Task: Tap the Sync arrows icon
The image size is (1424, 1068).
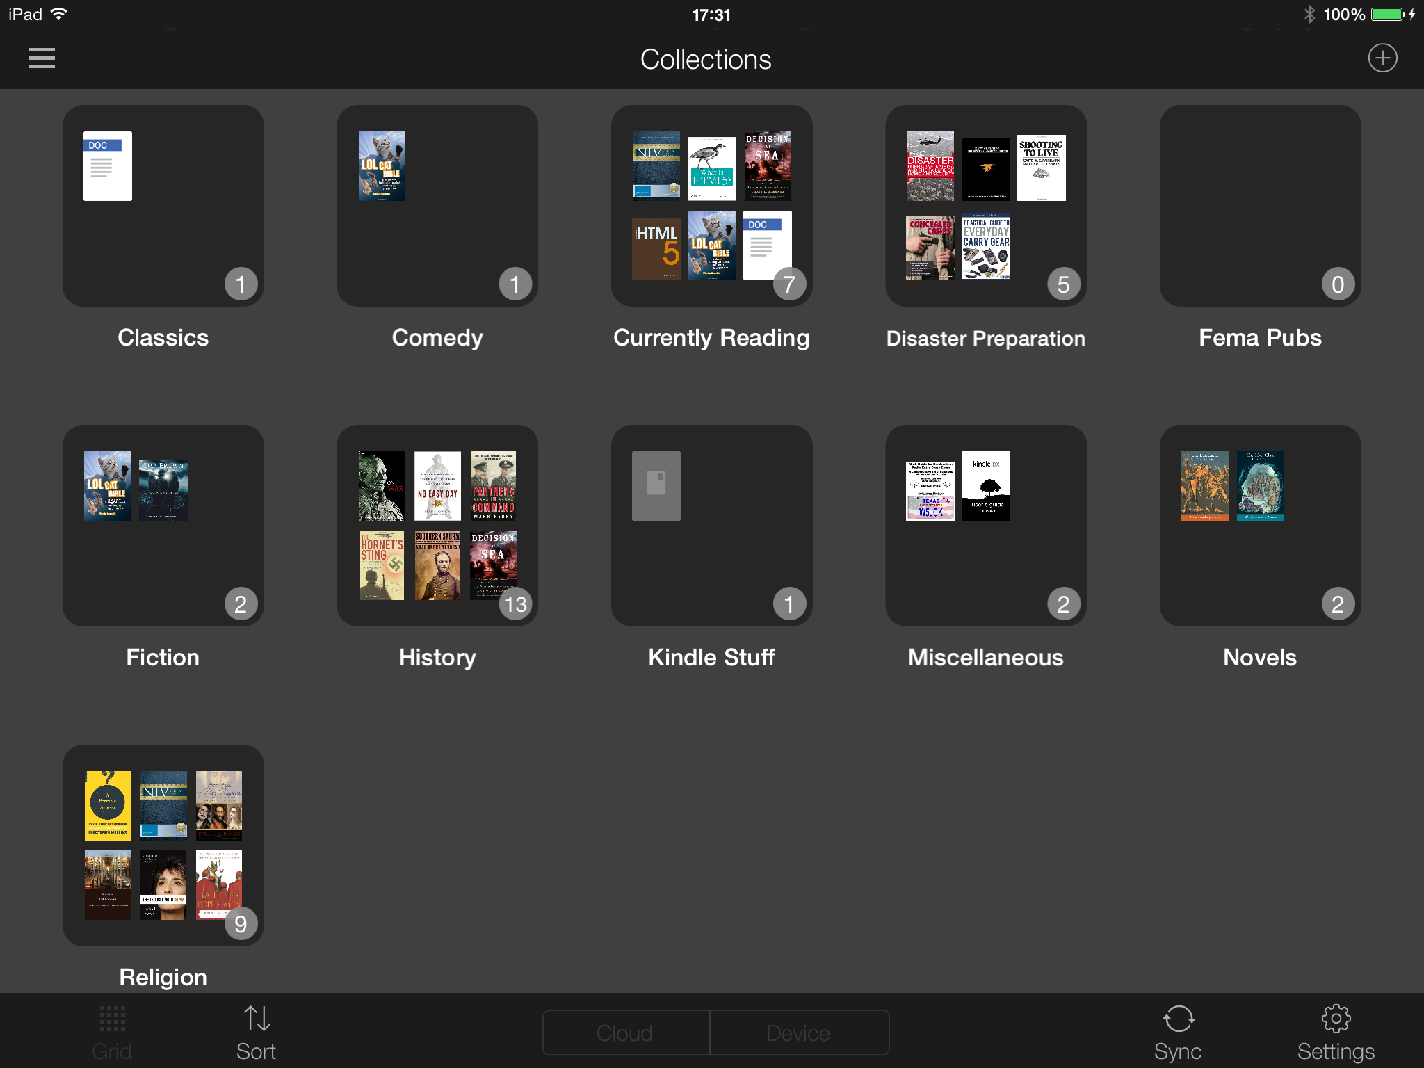Action: coord(1179,1019)
